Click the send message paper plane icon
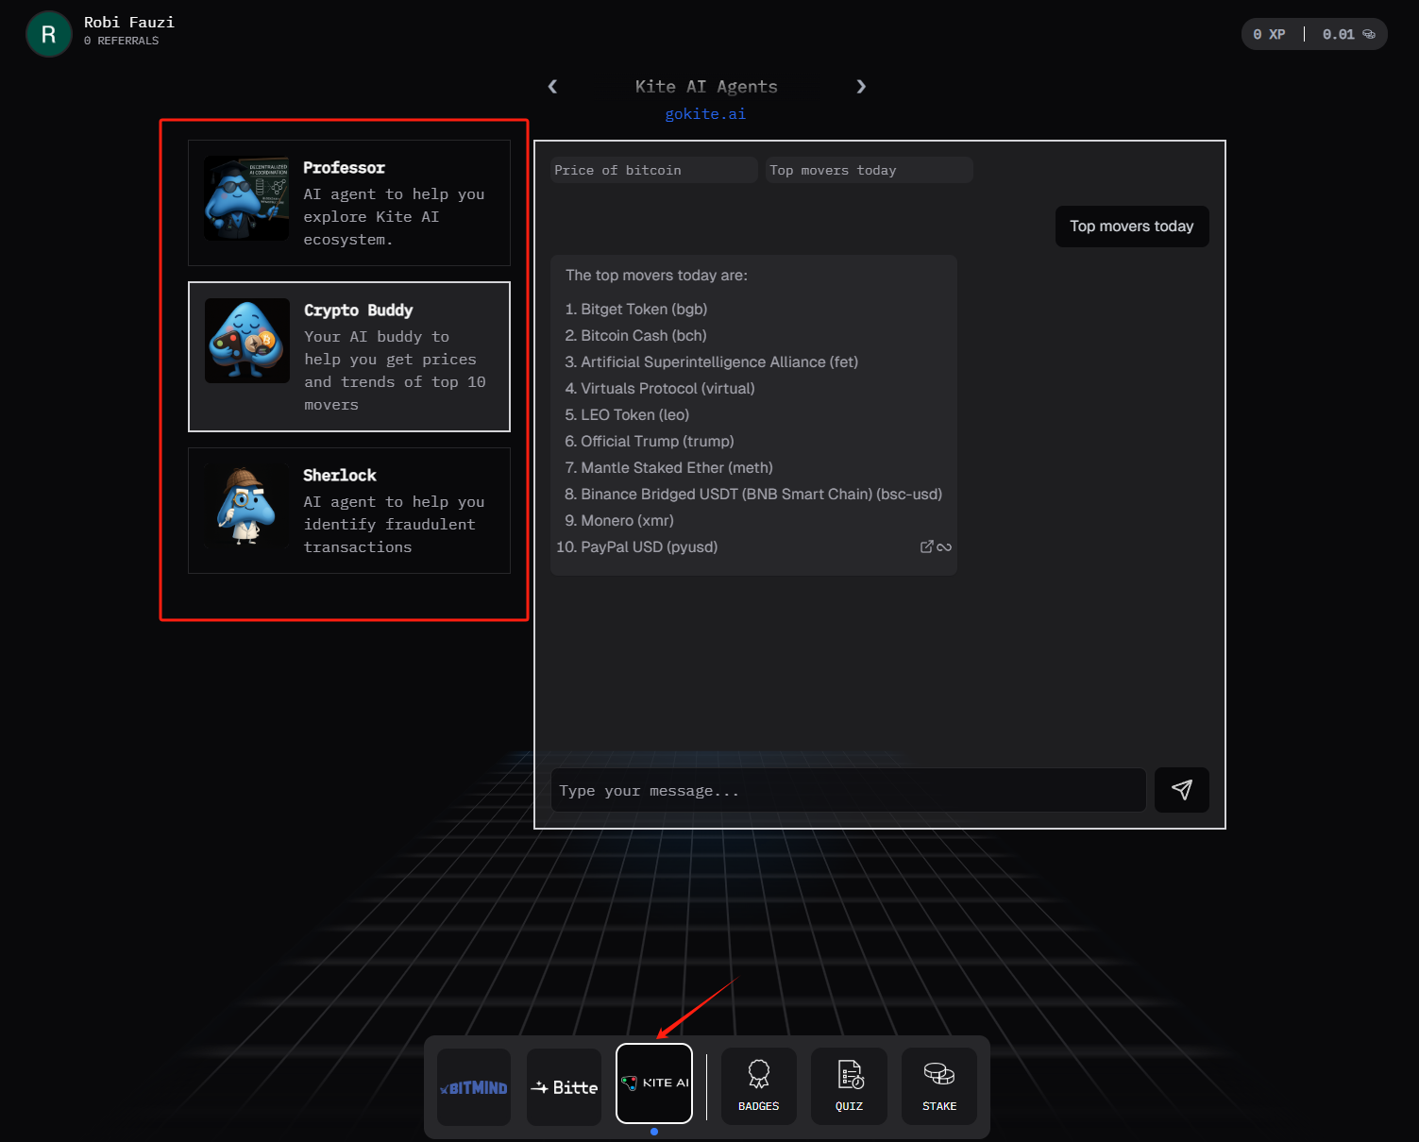The width and height of the screenshot is (1419, 1142). pyautogui.click(x=1181, y=790)
